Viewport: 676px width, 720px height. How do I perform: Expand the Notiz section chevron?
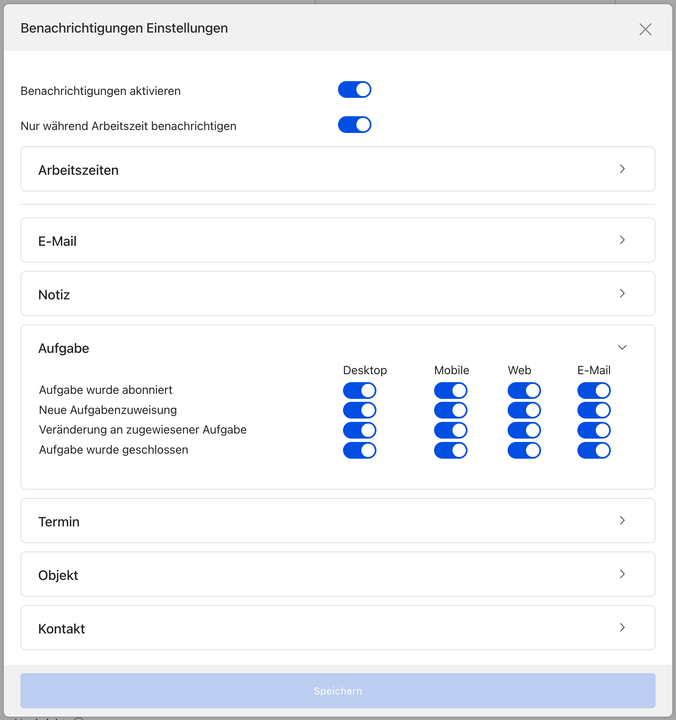pyautogui.click(x=622, y=294)
